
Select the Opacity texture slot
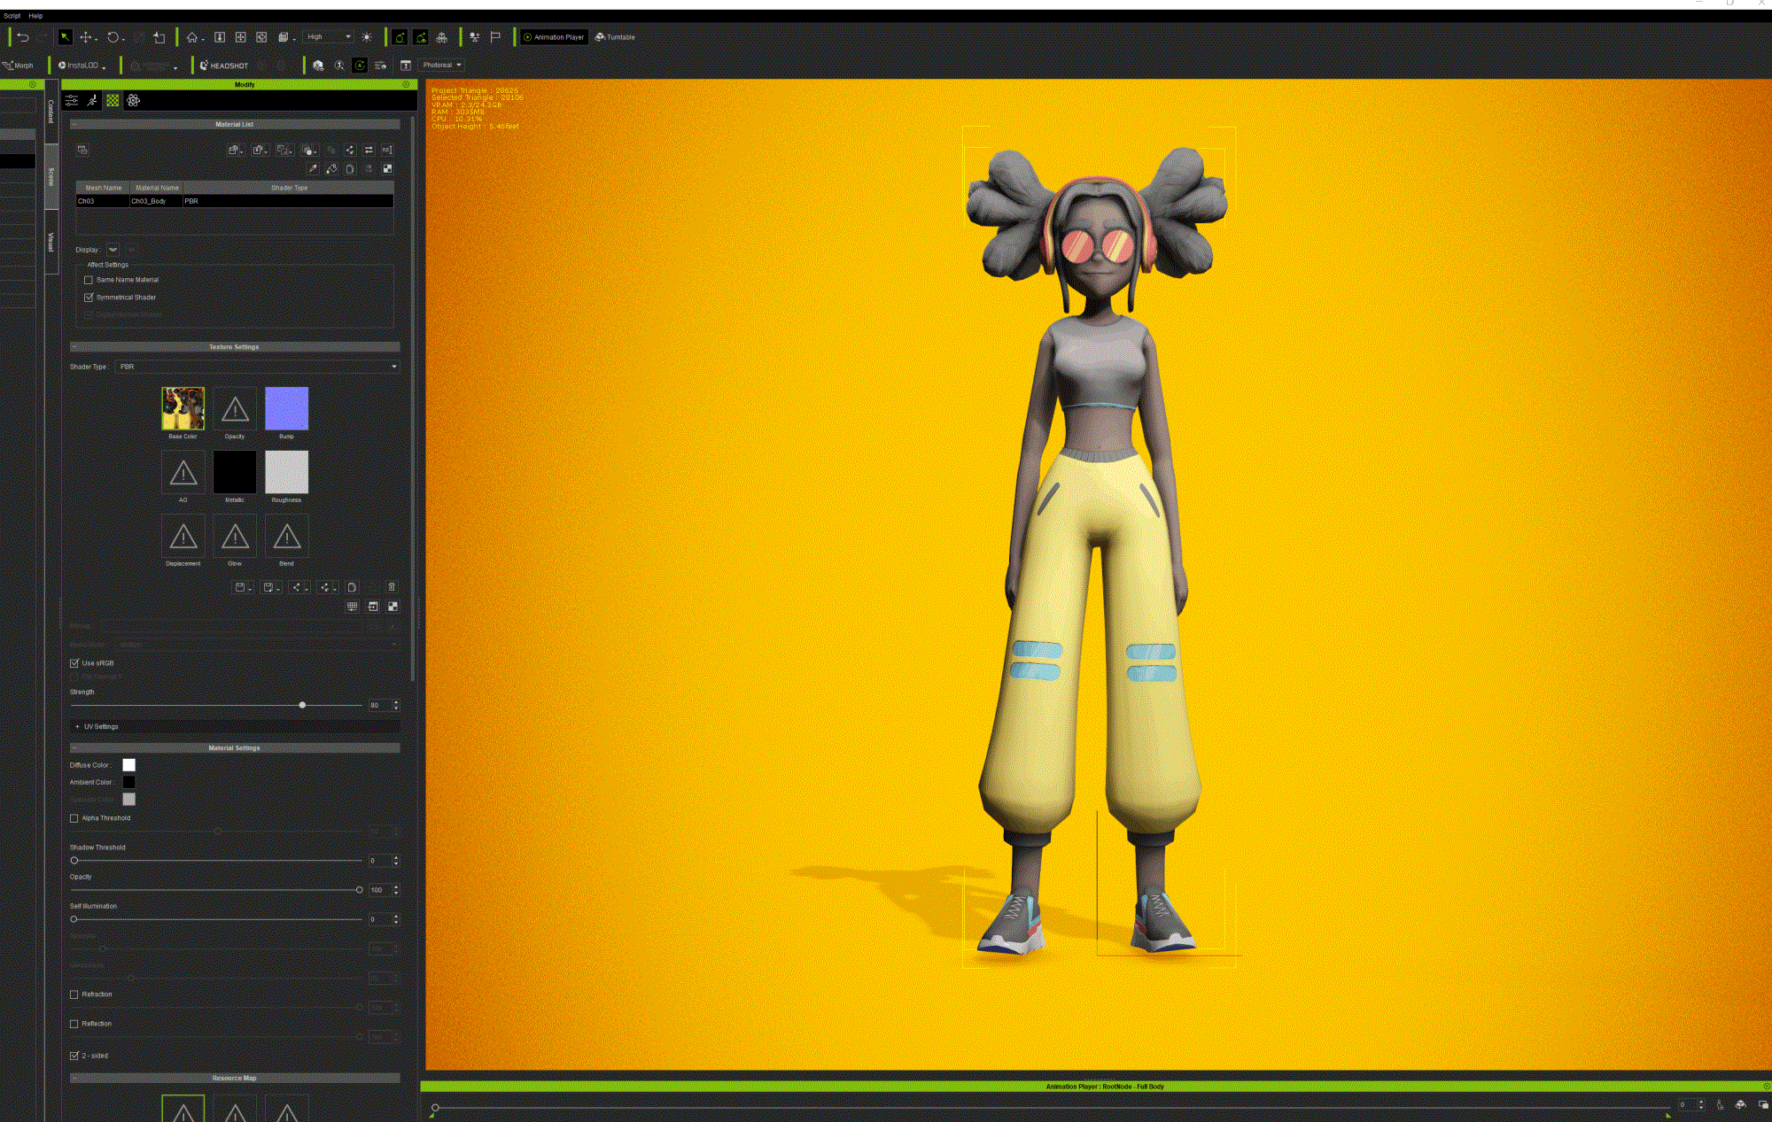click(x=235, y=408)
